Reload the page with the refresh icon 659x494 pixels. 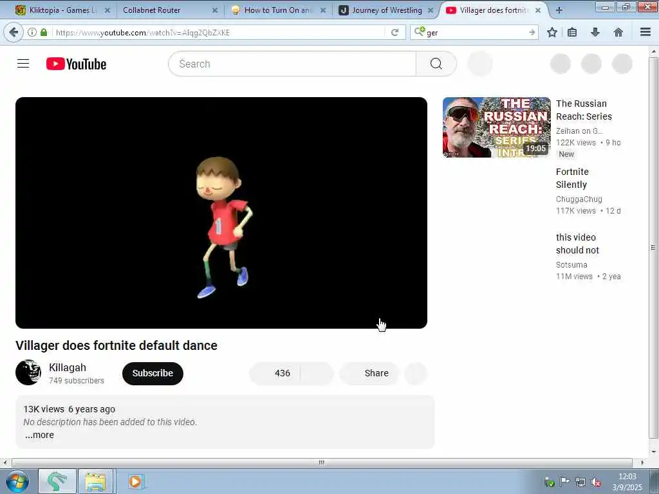[x=394, y=32]
